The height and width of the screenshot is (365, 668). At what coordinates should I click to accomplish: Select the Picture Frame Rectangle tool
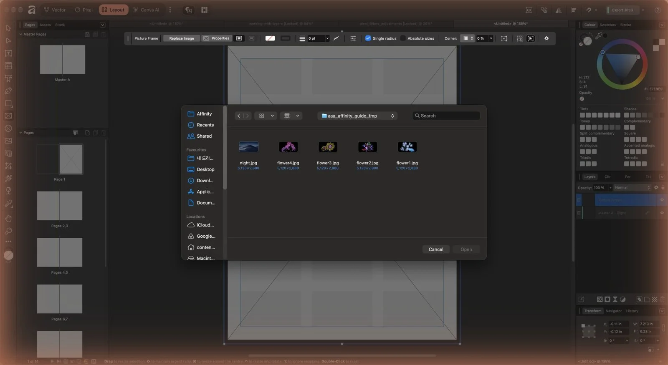click(8, 116)
